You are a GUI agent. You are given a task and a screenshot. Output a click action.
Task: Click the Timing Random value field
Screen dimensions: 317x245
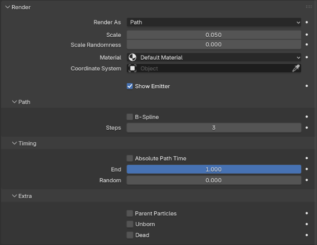214,180
